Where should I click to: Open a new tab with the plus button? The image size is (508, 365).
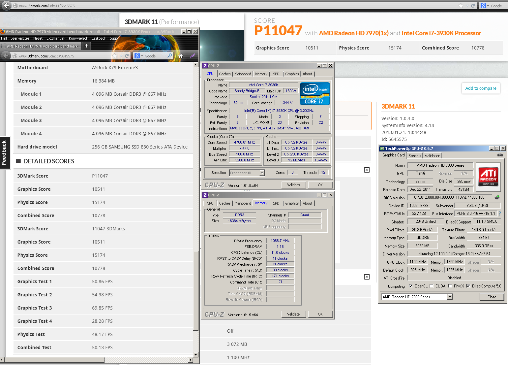coord(86,46)
